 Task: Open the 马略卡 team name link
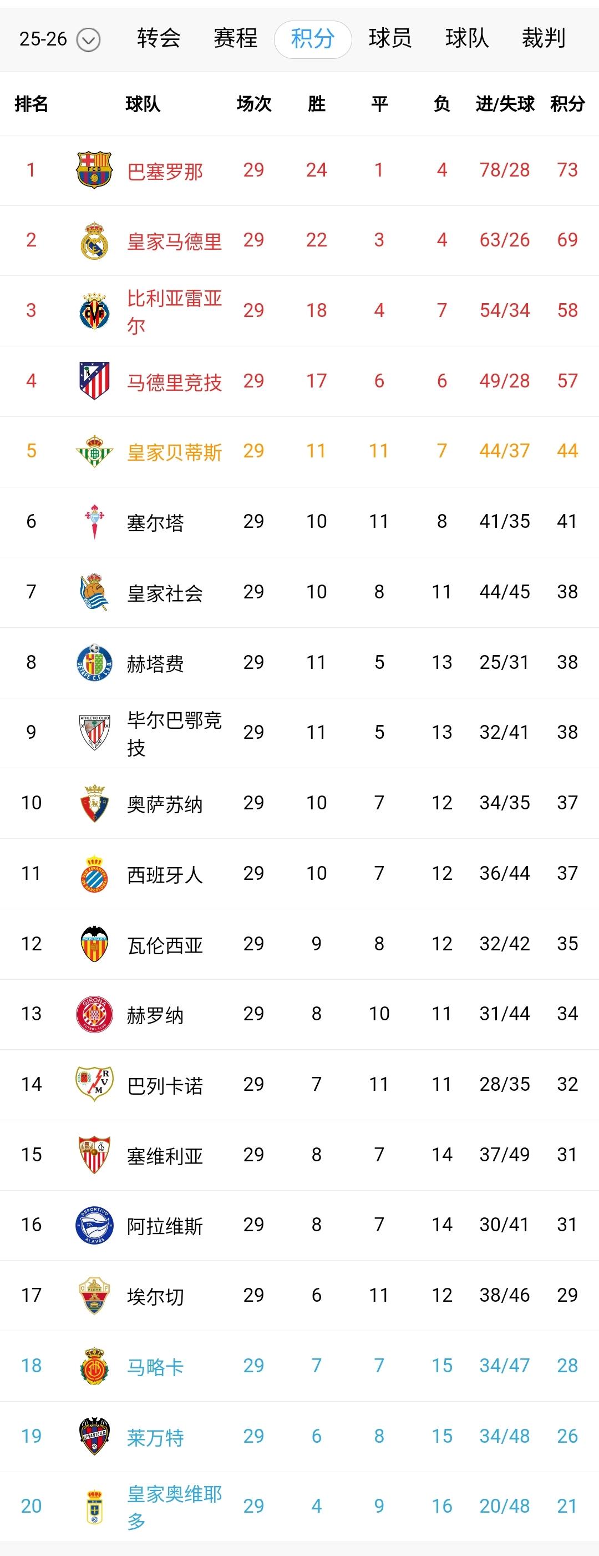155,1366
